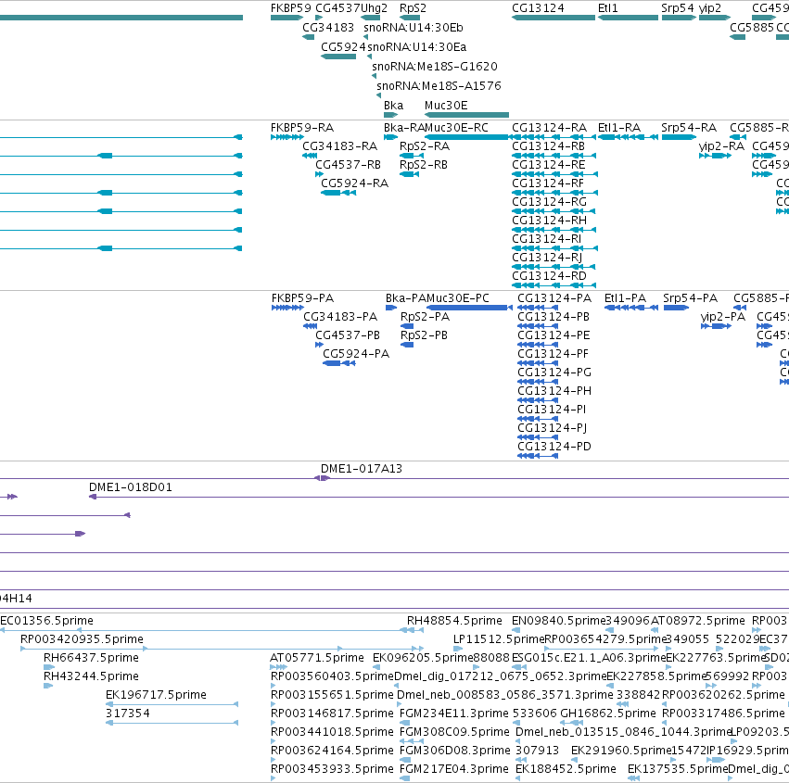Select the CG13124-PD protein label
This screenshot has height=783, width=789.
(554, 447)
